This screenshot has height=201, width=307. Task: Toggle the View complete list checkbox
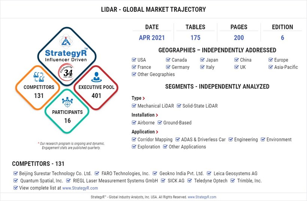15,188
